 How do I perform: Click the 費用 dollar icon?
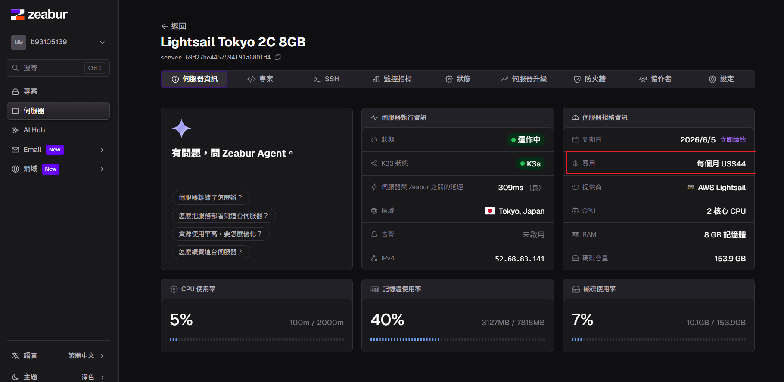[575, 163]
